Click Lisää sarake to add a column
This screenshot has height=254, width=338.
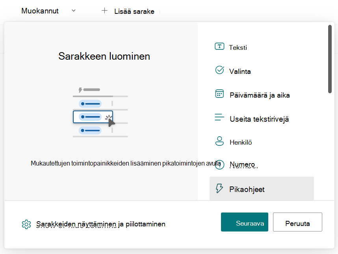point(134,11)
